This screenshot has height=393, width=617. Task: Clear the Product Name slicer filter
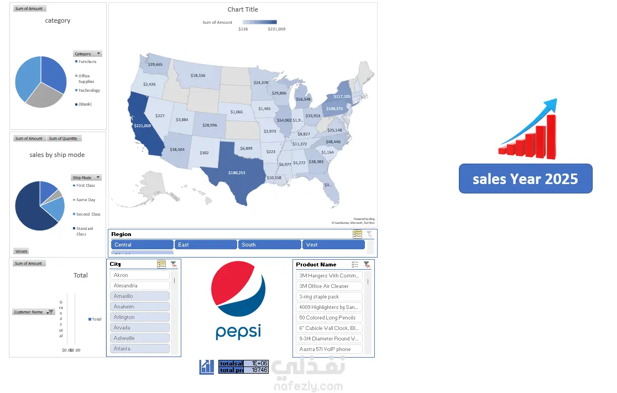367,264
